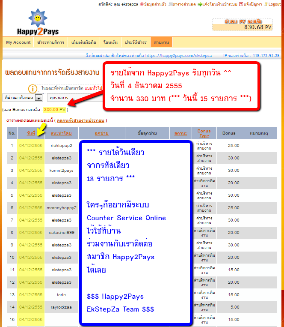Screen dimensions: 284x327
Task: Click komrit2pays in row 3
Action: 62,171
